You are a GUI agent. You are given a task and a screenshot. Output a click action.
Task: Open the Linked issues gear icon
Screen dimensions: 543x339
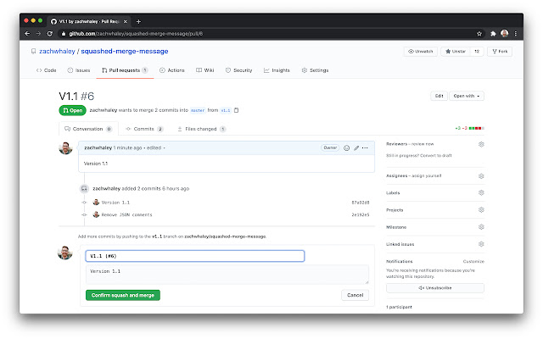pos(481,244)
